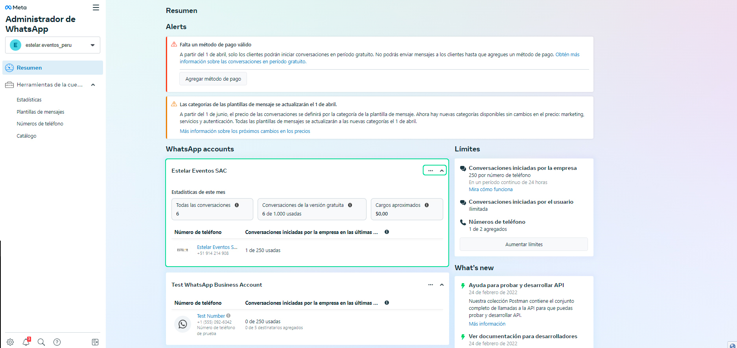The height and width of the screenshot is (348, 737).
Task: Click info icon beside Cargos aproximados
Action: (x=427, y=205)
